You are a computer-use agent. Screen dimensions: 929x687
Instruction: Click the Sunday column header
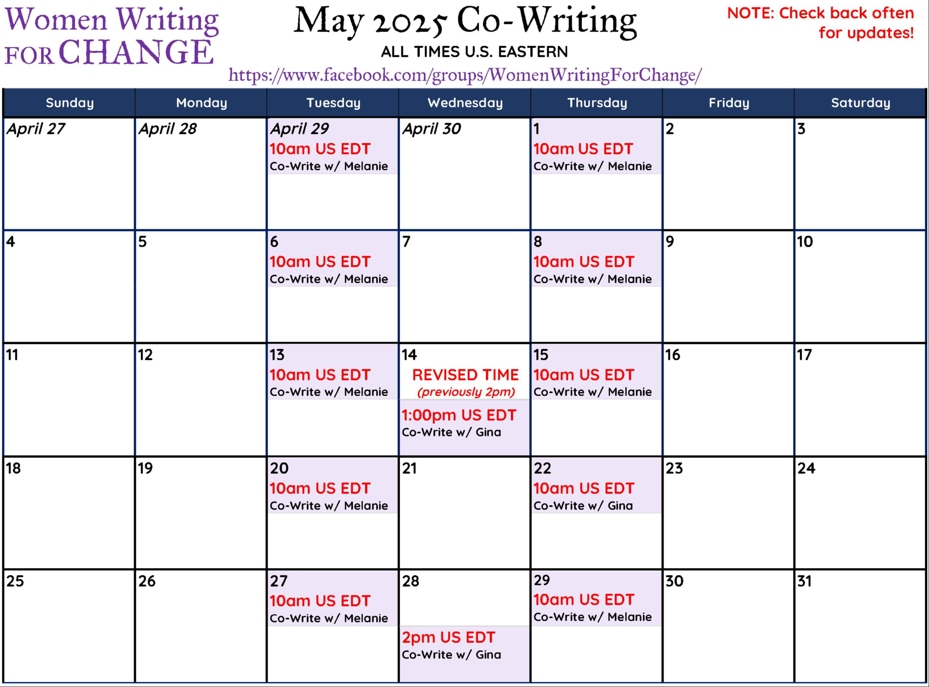pyautogui.click(x=69, y=103)
